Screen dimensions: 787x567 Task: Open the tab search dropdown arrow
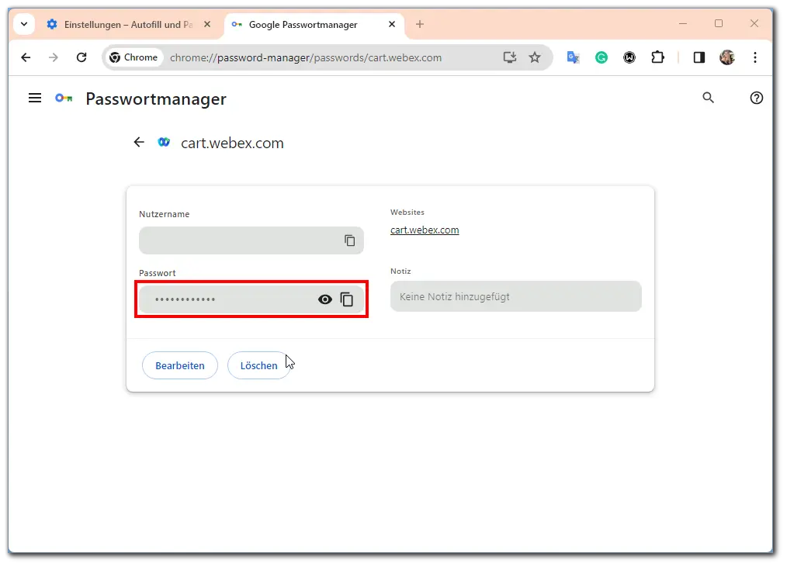(x=23, y=24)
